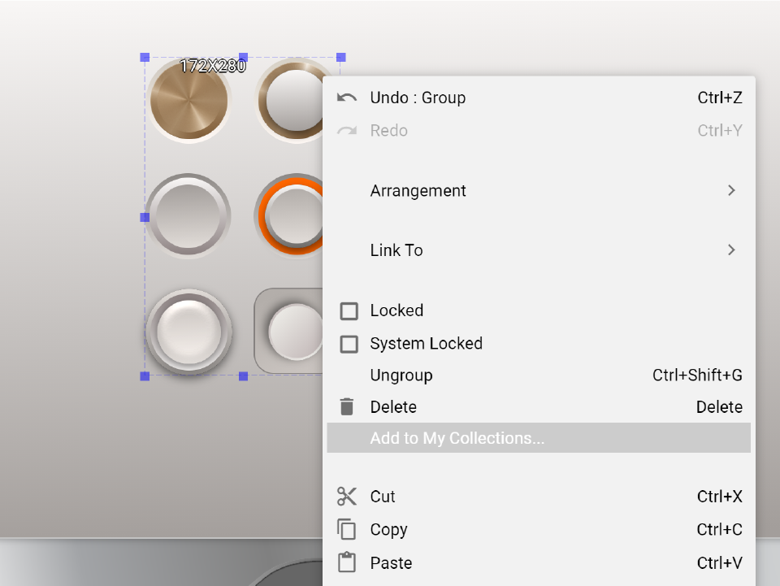Click the gray plain ring button graphic

click(188, 216)
